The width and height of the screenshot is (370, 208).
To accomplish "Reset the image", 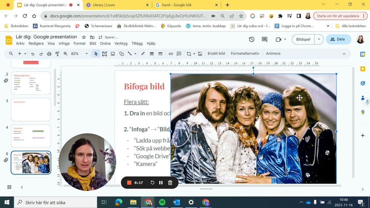I will 200,54.
